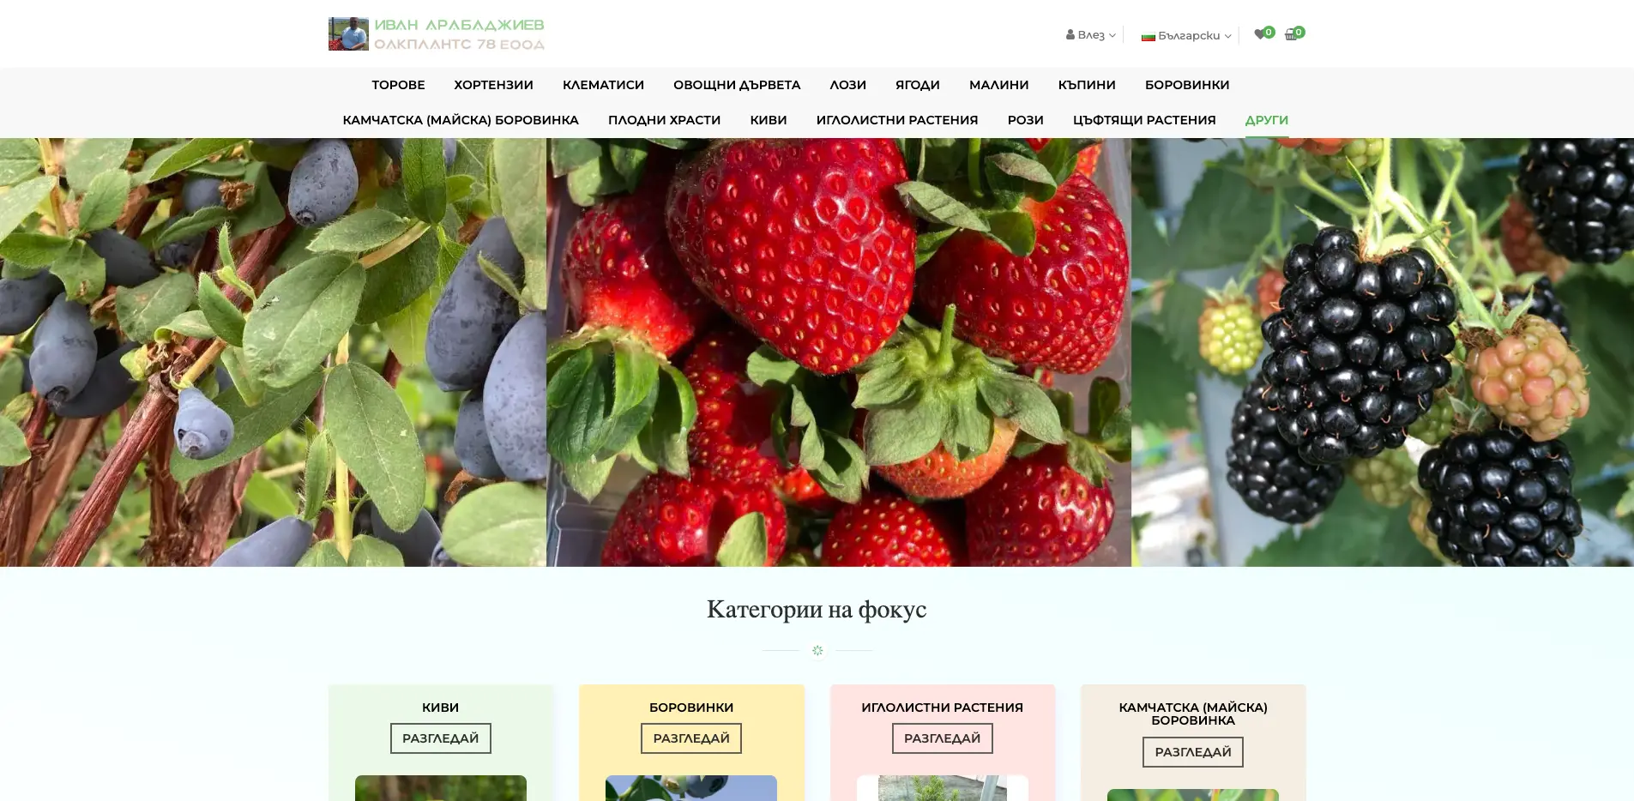
Task: Click РАЗГЛЕДАЙ button under БОРОВИНКИ card
Action: pos(691,738)
